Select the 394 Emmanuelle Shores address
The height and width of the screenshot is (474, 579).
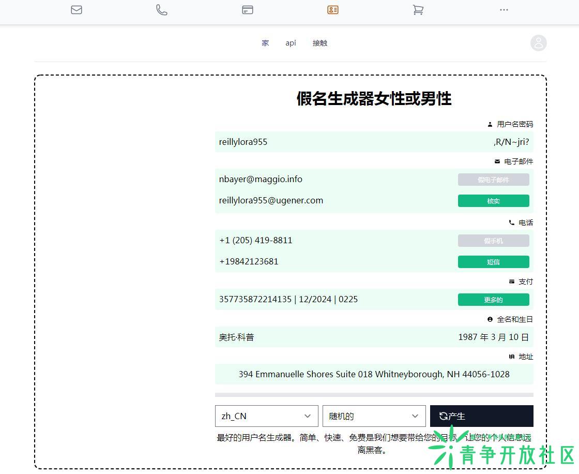374,374
